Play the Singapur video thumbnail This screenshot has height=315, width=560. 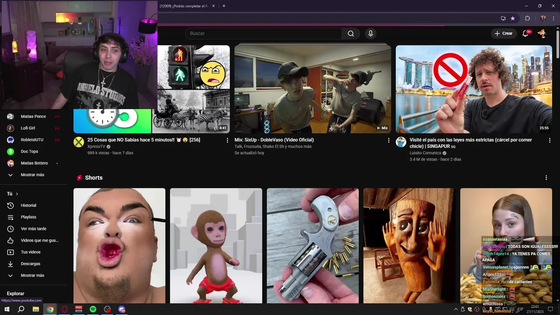[x=474, y=89]
